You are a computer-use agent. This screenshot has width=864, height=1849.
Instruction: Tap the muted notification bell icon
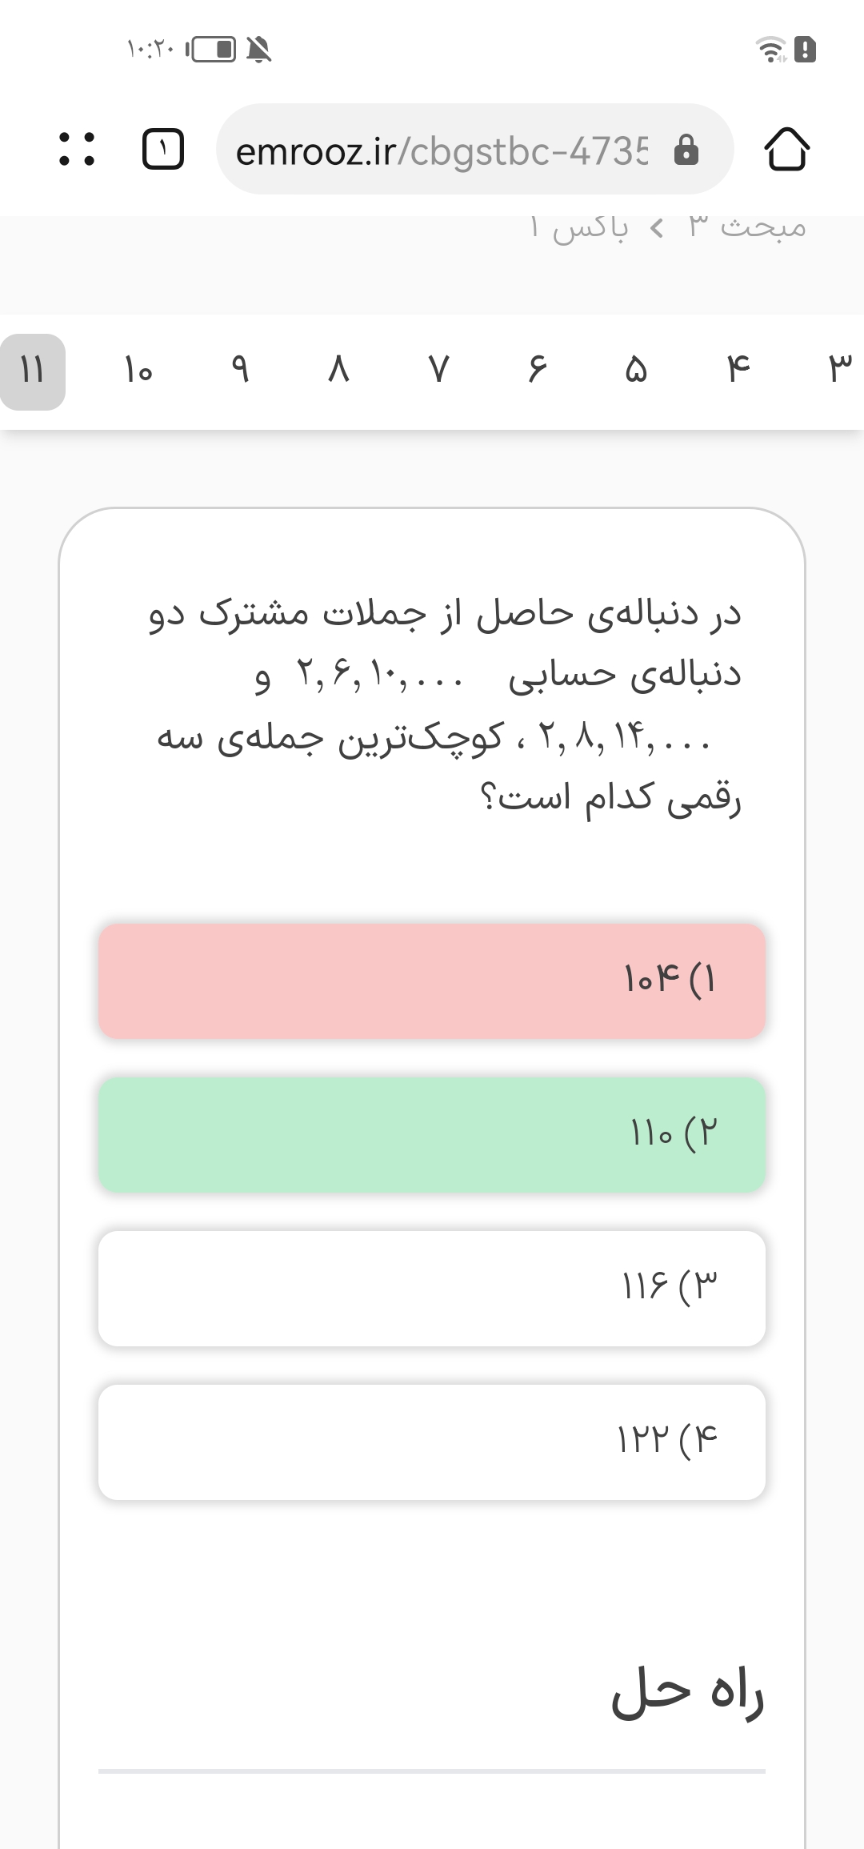(258, 50)
